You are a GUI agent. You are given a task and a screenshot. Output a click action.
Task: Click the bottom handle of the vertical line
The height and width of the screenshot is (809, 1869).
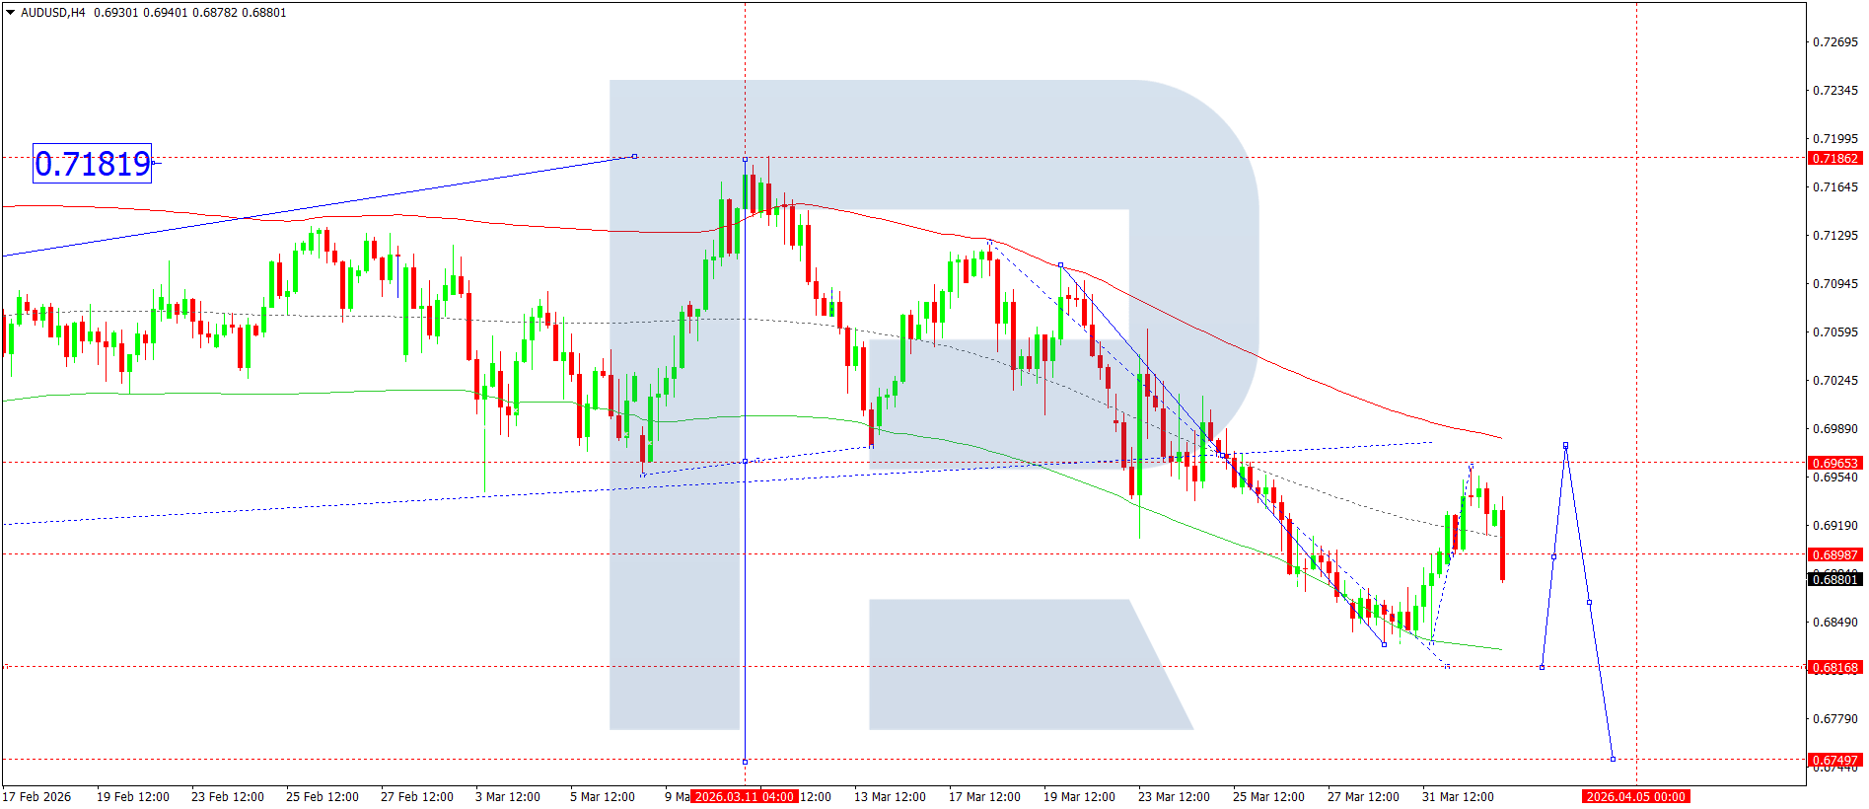coord(745,762)
